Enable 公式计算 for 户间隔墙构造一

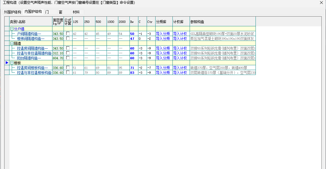click(x=68, y=33)
